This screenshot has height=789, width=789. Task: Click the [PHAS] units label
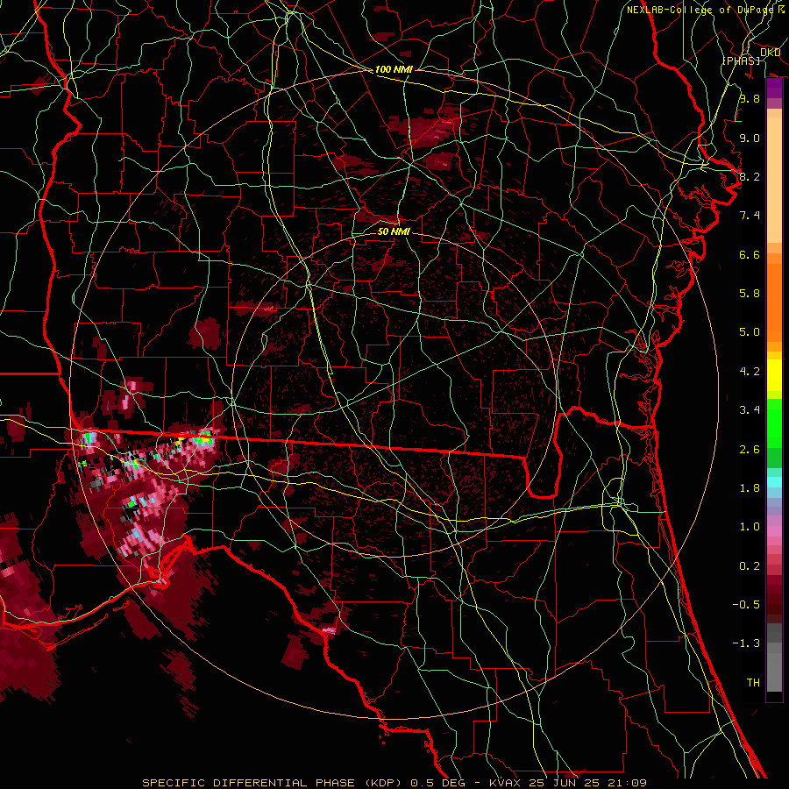(x=741, y=60)
